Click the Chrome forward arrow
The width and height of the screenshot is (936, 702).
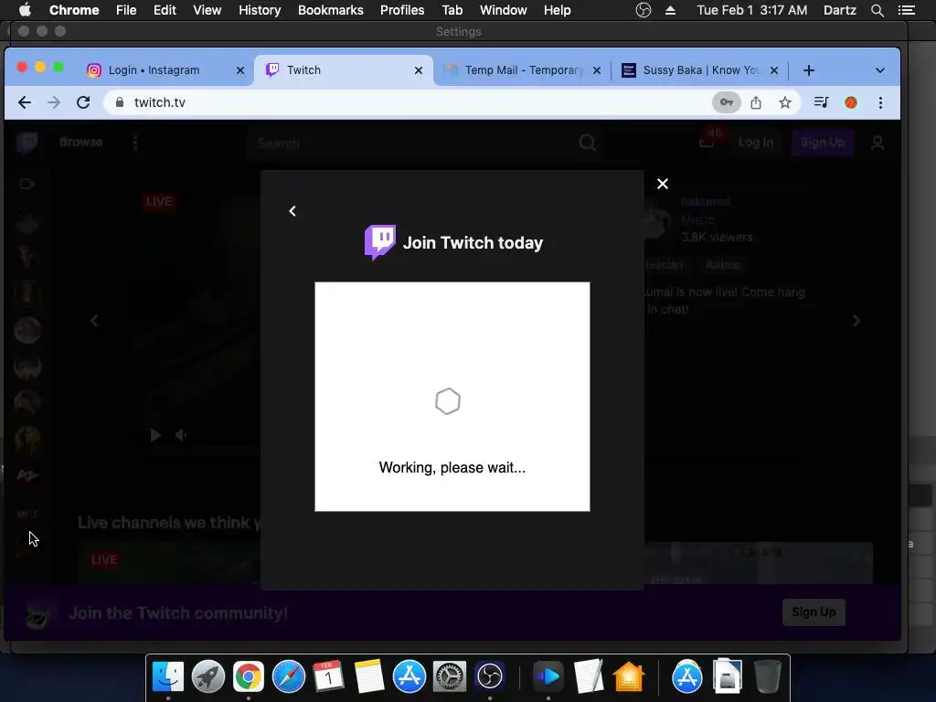coord(54,102)
